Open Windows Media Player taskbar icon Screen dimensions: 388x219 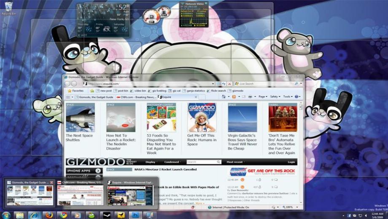78,215
